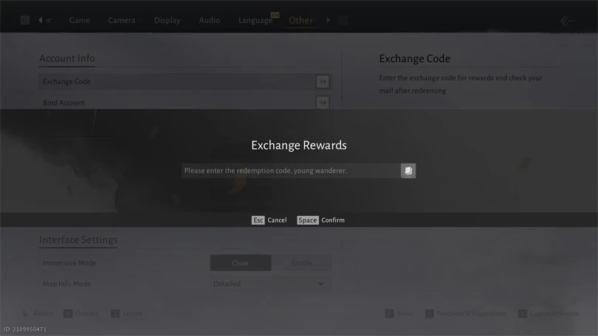Screen dimensions: 598x336
Task: Open the Display tab
Action: 167,20
